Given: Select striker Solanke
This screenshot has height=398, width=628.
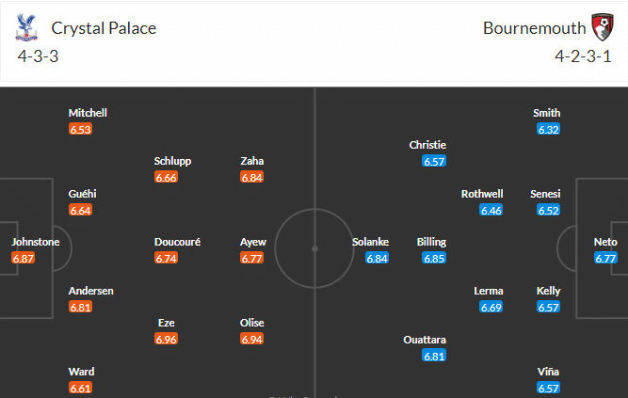Looking at the screenshot, I should tap(371, 242).
